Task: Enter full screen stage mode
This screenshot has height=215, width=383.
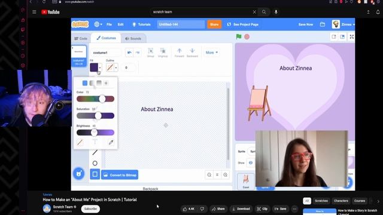Action: click(x=351, y=37)
